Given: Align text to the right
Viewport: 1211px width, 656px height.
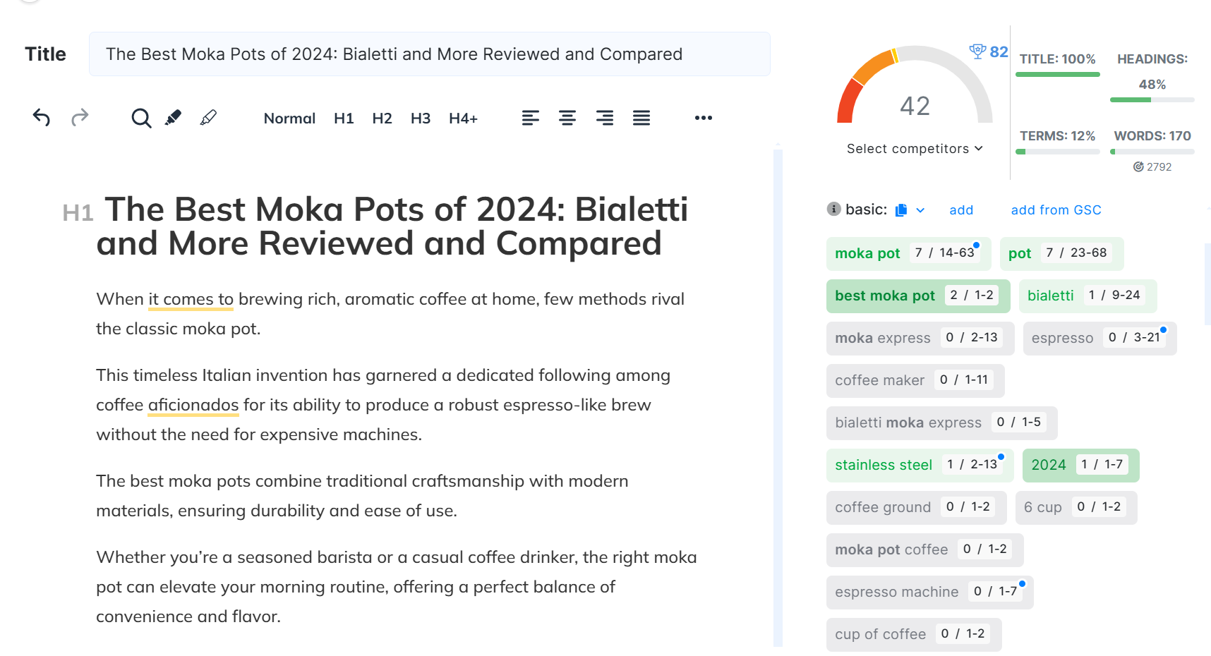Looking at the screenshot, I should pos(605,118).
